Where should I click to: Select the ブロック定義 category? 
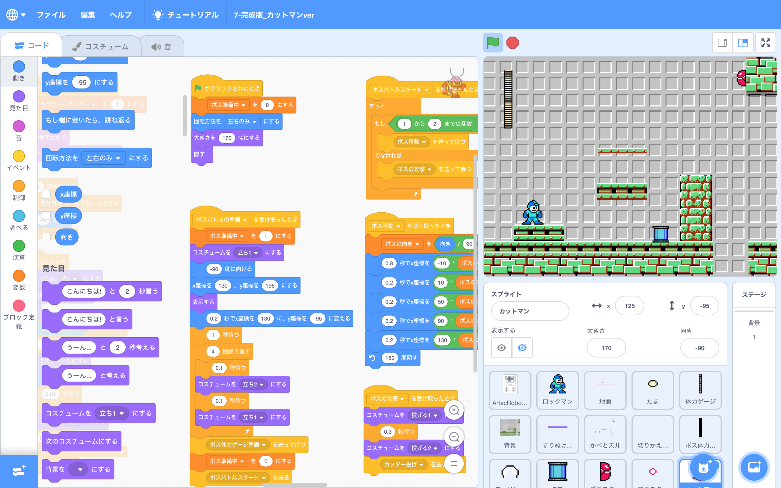[19, 315]
